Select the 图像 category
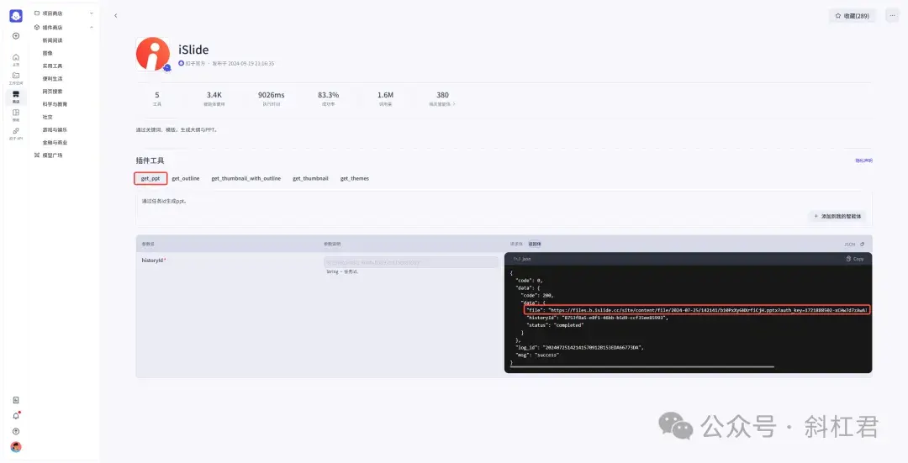Image resolution: width=908 pixels, height=463 pixels. (47, 53)
